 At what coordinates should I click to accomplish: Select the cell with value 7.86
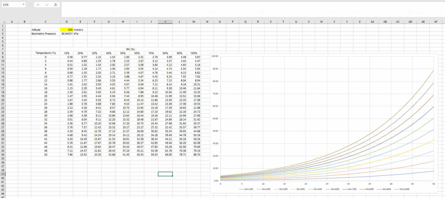pyautogui.click(x=67, y=155)
